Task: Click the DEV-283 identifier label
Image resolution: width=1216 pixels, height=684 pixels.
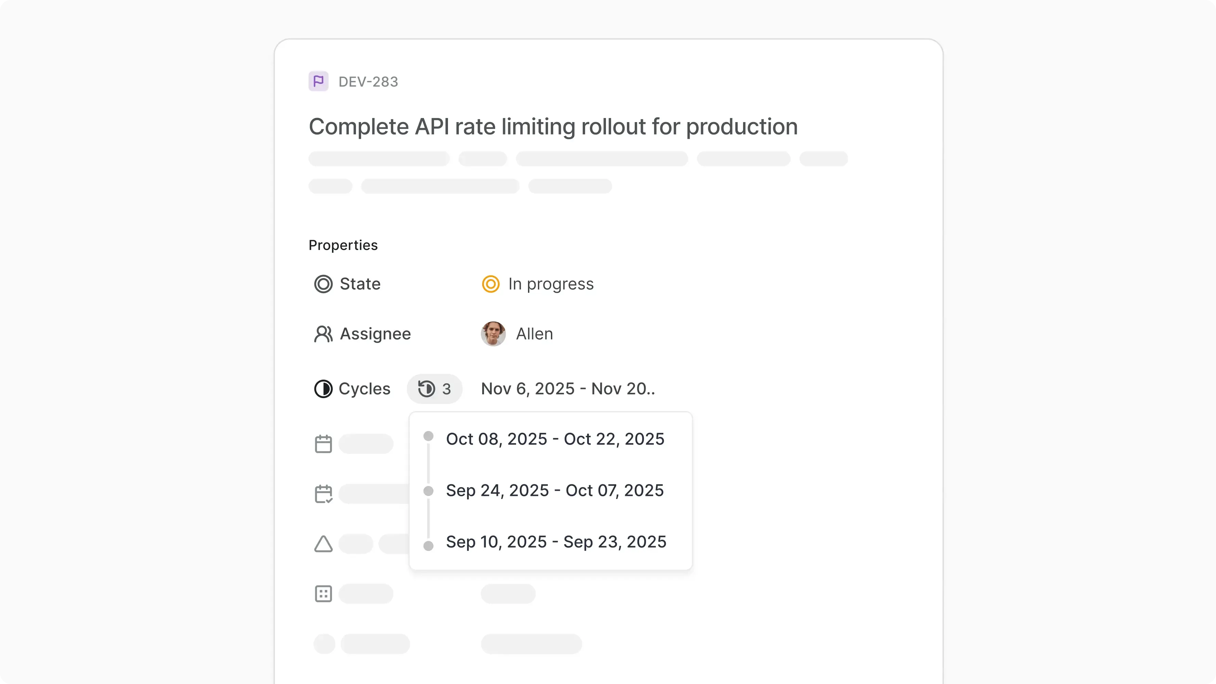Action: (x=368, y=81)
